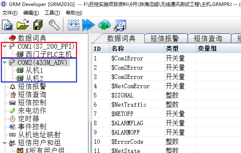The image size is (241, 153).
Task: Switch to the 数据词典 tab
Action: [x=121, y=38]
